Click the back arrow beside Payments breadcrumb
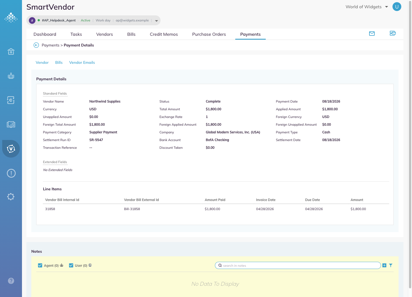Viewport: 412px width, 297px height. pos(36,45)
